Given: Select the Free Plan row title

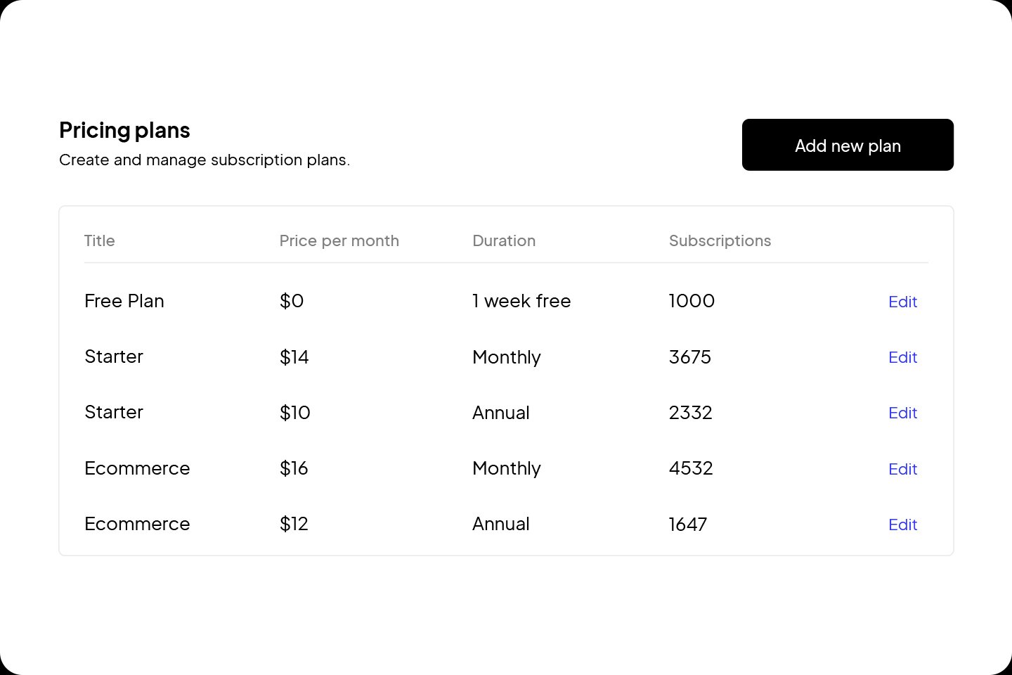Looking at the screenshot, I should (124, 301).
